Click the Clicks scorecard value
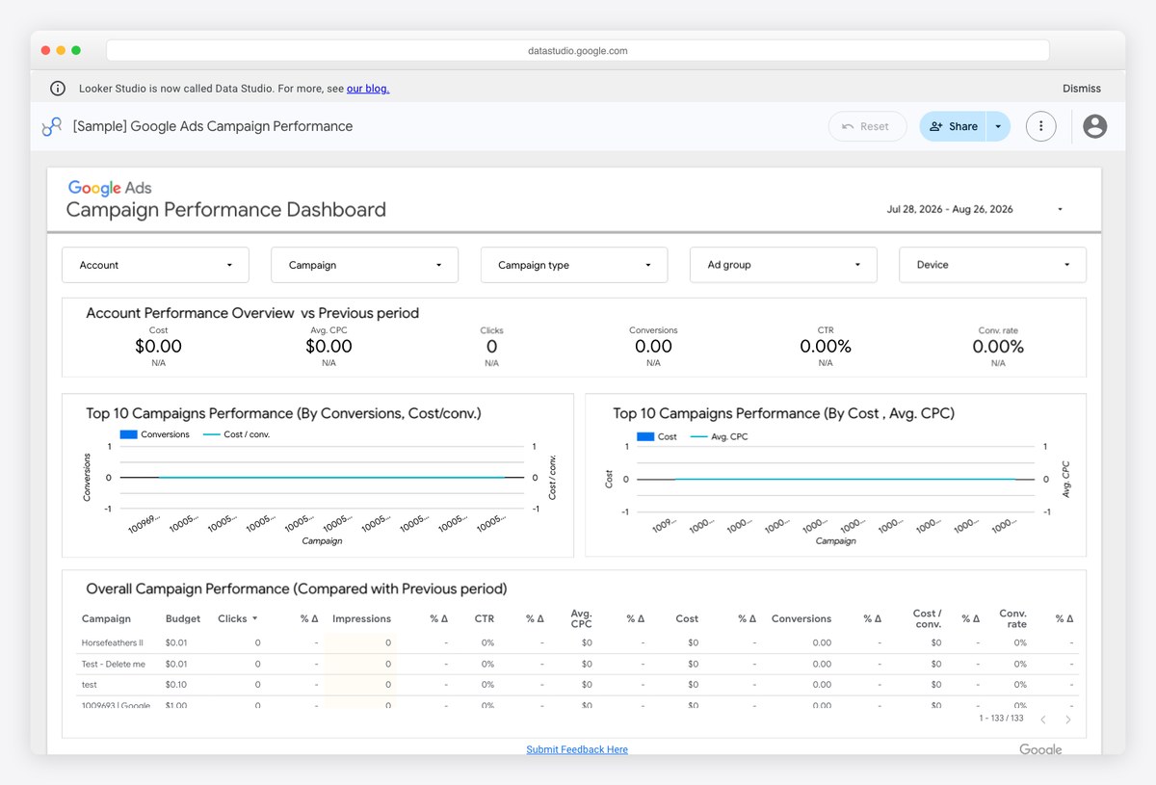 pyautogui.click(x=491, y=347)
